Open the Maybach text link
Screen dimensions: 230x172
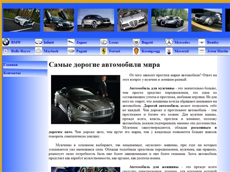[51, 51]
